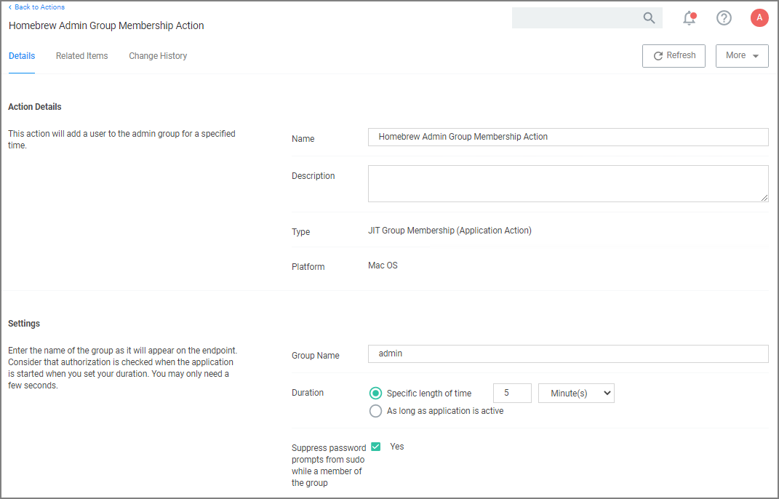Open the Minute(s) unit dropdown
The image size is (779, 499).
[x=576, y=394]
